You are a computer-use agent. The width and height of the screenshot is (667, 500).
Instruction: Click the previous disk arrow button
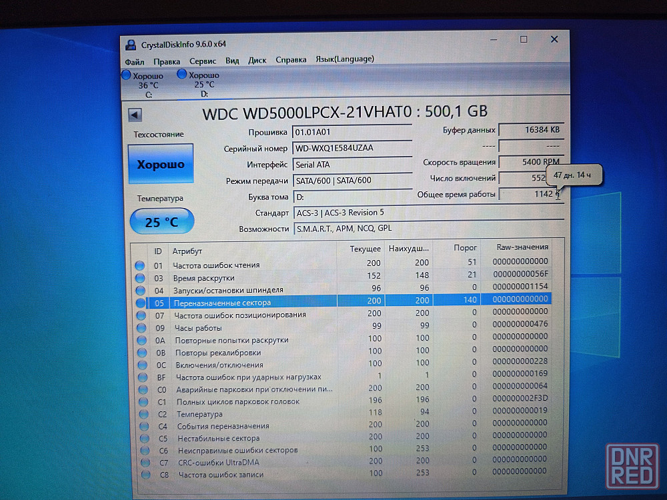point(135,115)
